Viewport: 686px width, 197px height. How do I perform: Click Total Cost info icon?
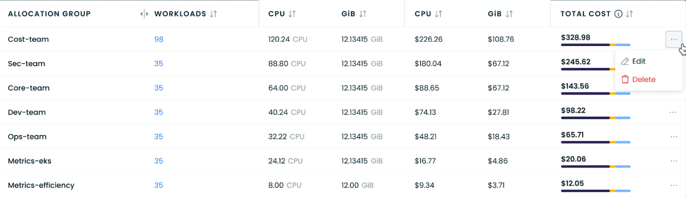(618, 14)
